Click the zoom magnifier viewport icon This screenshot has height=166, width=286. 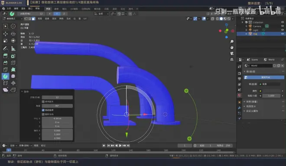click(x=232, y=41)
